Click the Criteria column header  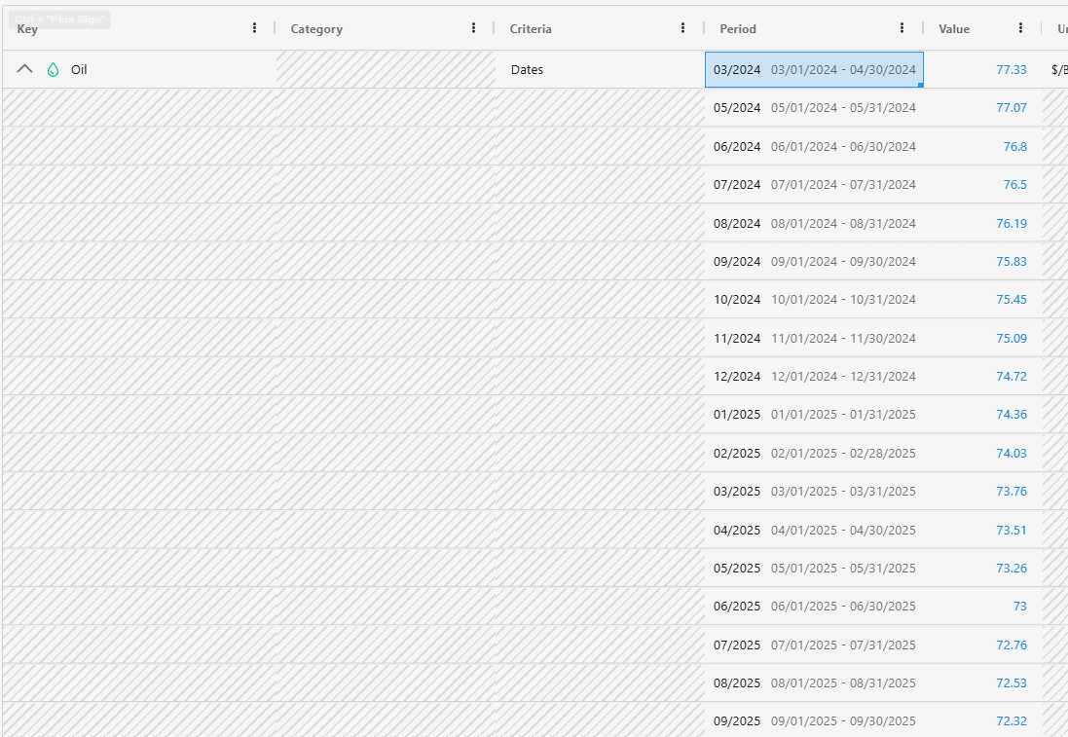pos(531,29)
